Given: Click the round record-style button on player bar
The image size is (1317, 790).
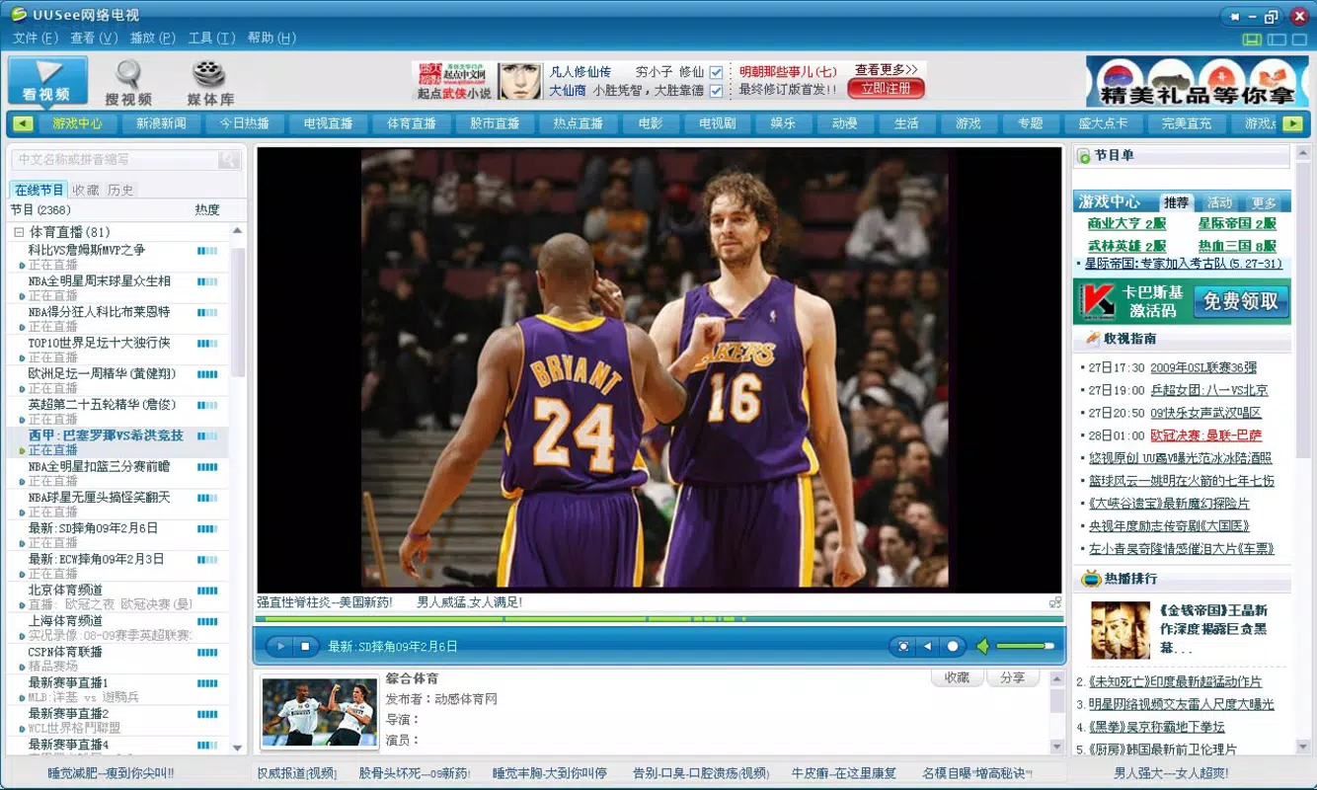Looking at the screenshot, I should click(952, 646).
